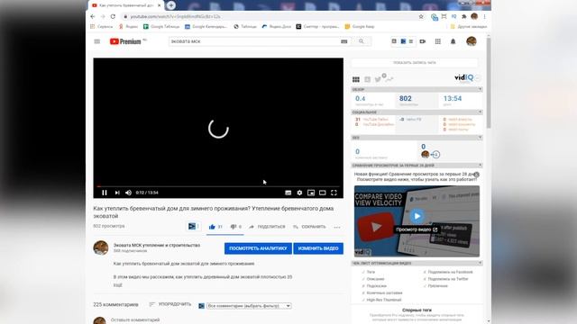Click the page vertical scrollbar
577x324 pixels.
click(489, 83)
